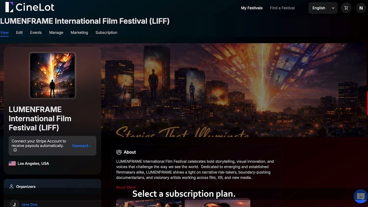Screen dimensions: 368x207
Task: Click the language dropdown chevron arrow
Action: (333, 8)
